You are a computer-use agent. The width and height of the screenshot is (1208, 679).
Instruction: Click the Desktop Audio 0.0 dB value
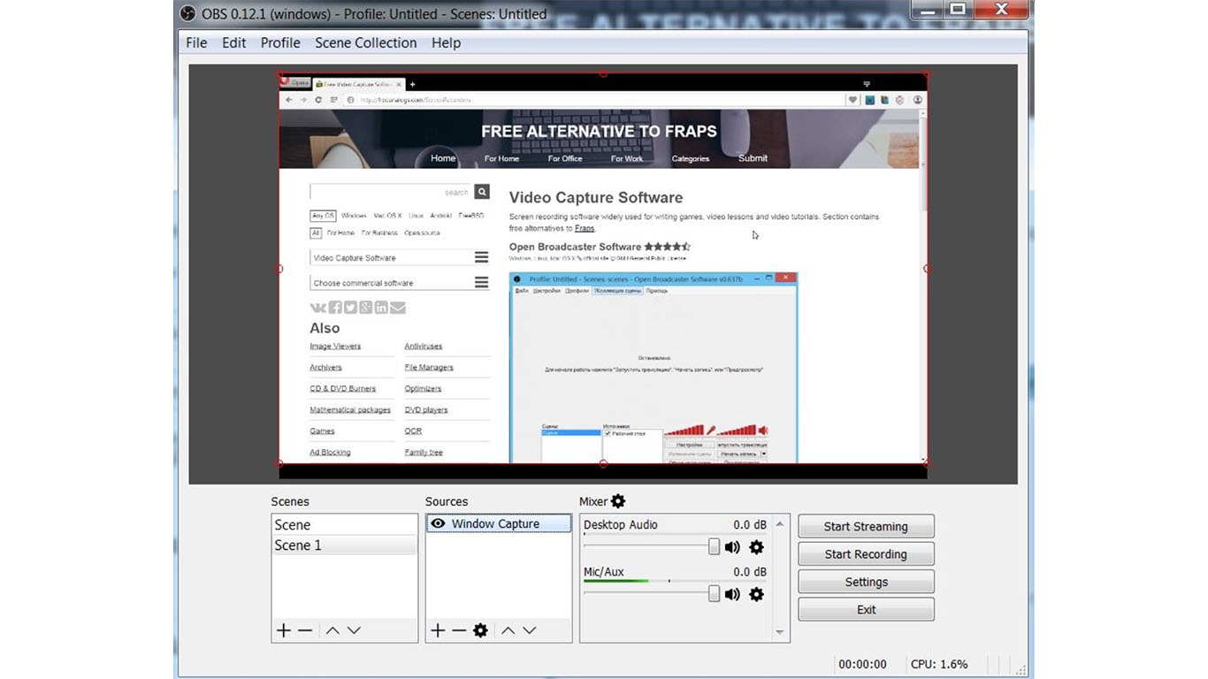750,524
